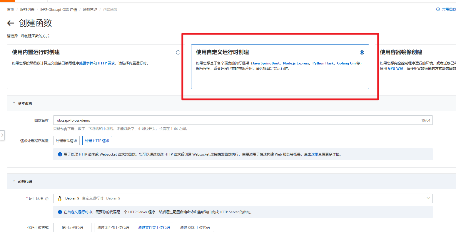This screenshot has height=237, width=456.
Task: Collapse the 函数代码 section
Action: pyautogui.click(x=14, y=181)
